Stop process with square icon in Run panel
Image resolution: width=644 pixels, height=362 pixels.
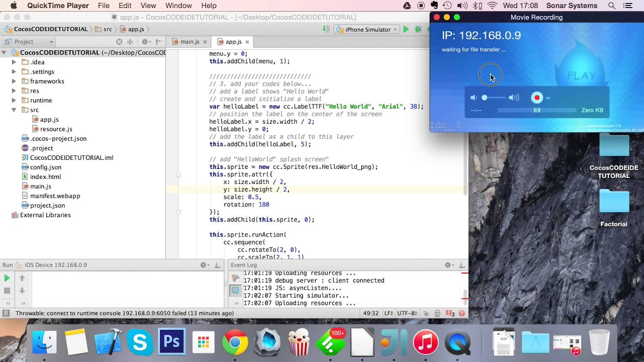tap(7, 291)
